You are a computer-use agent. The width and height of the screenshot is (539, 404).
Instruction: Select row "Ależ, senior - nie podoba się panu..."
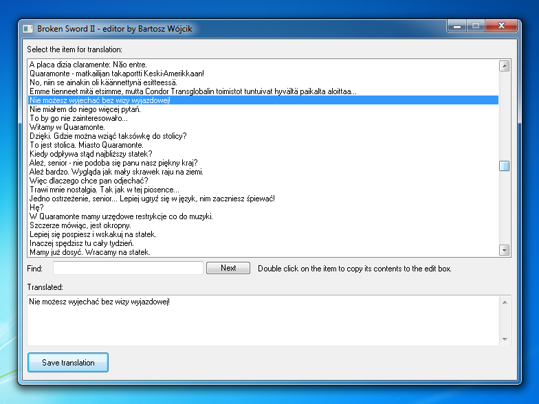[x=263, y=163]
